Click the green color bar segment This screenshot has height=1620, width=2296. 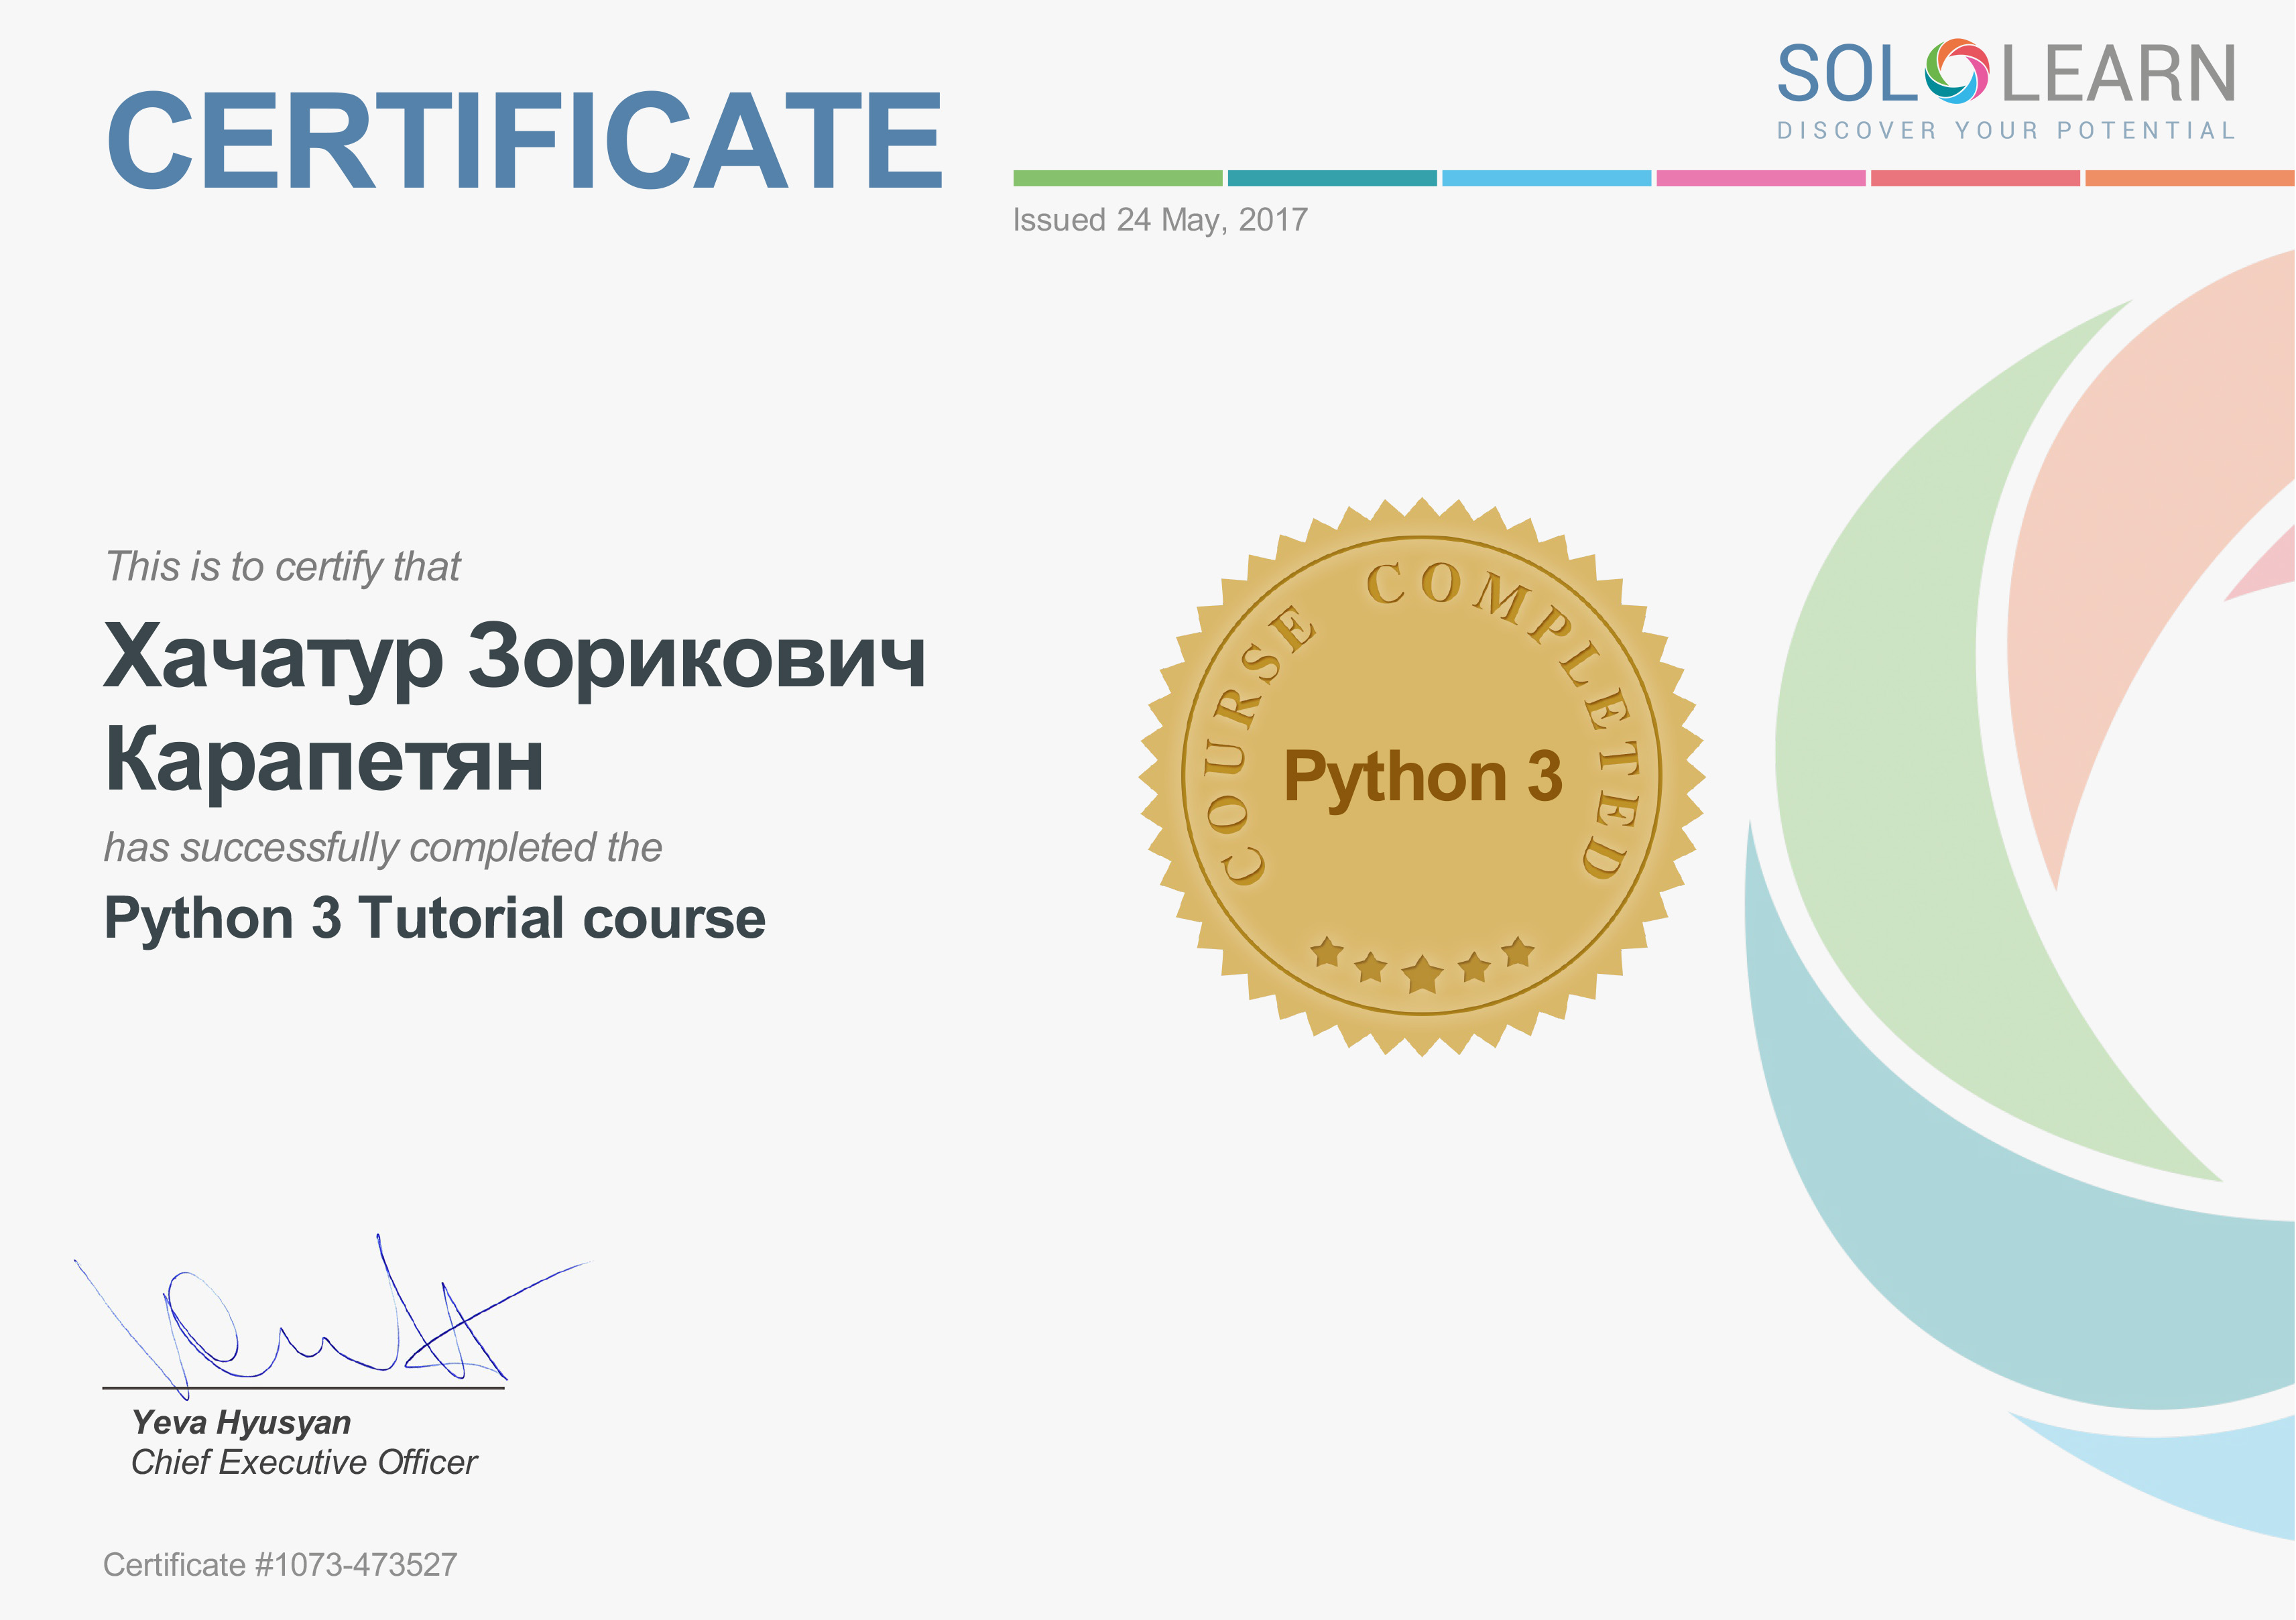click(x=1117, y=178)
